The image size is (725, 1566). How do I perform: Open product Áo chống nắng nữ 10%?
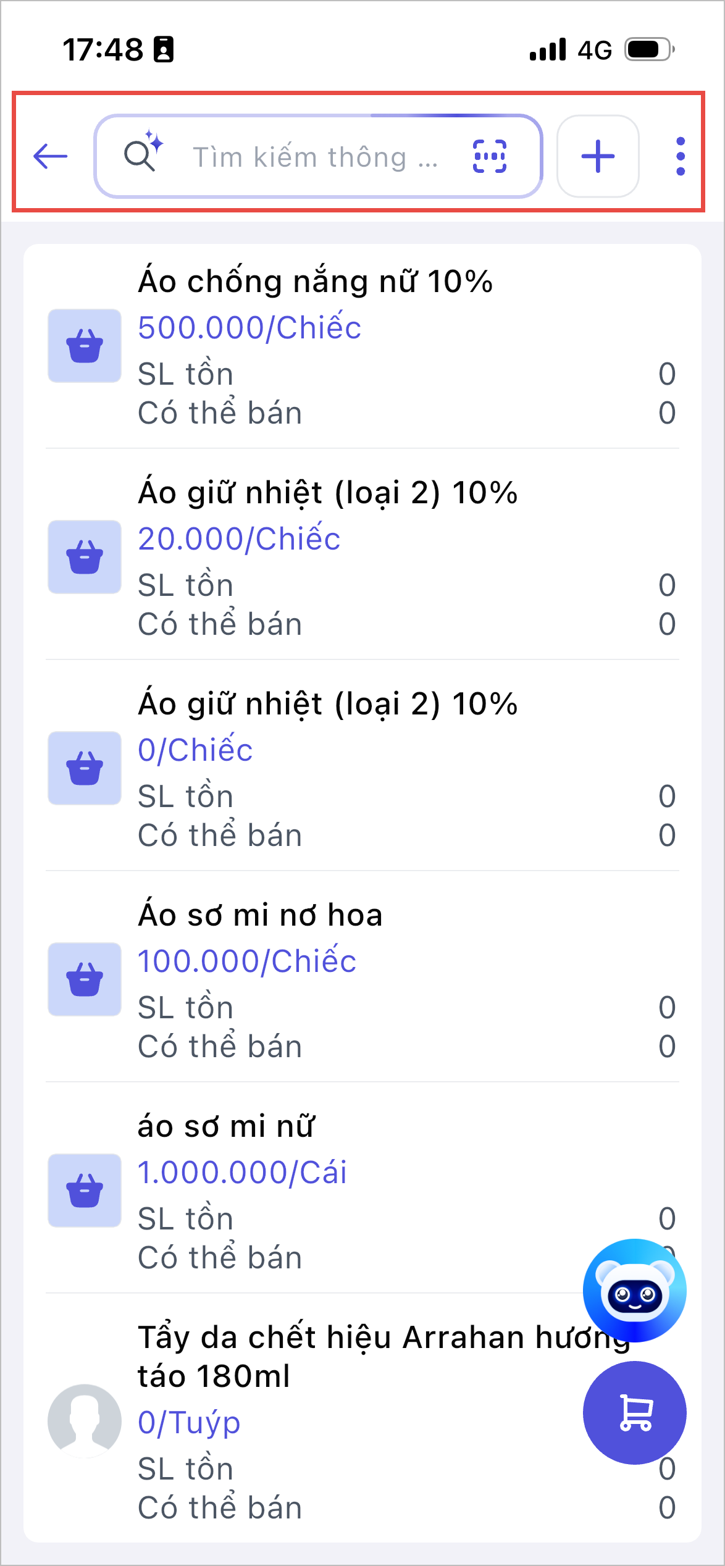coord(315,282)
